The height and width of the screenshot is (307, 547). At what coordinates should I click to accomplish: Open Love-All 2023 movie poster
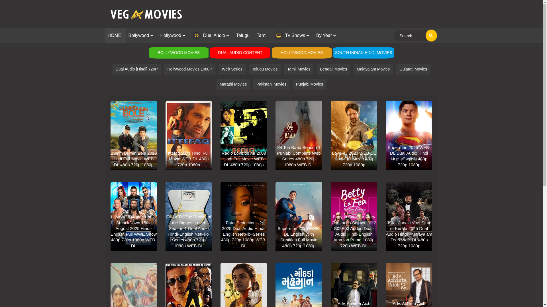point(354,135)
